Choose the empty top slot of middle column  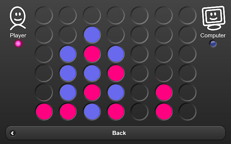[115, 15]
